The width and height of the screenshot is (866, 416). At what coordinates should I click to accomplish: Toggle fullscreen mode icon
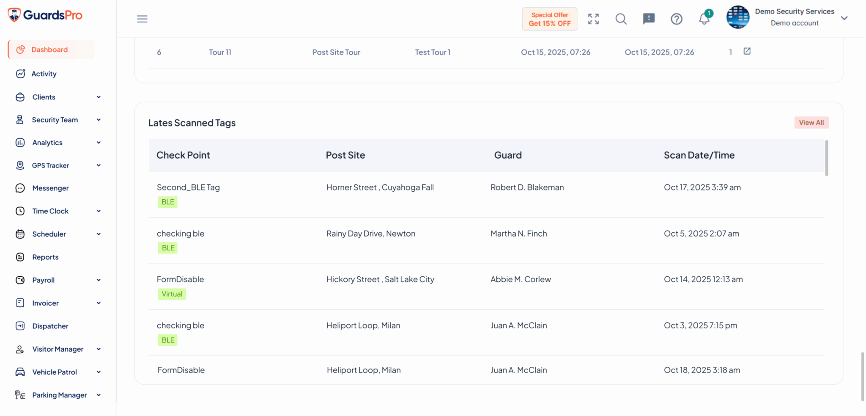coord(593,19)
